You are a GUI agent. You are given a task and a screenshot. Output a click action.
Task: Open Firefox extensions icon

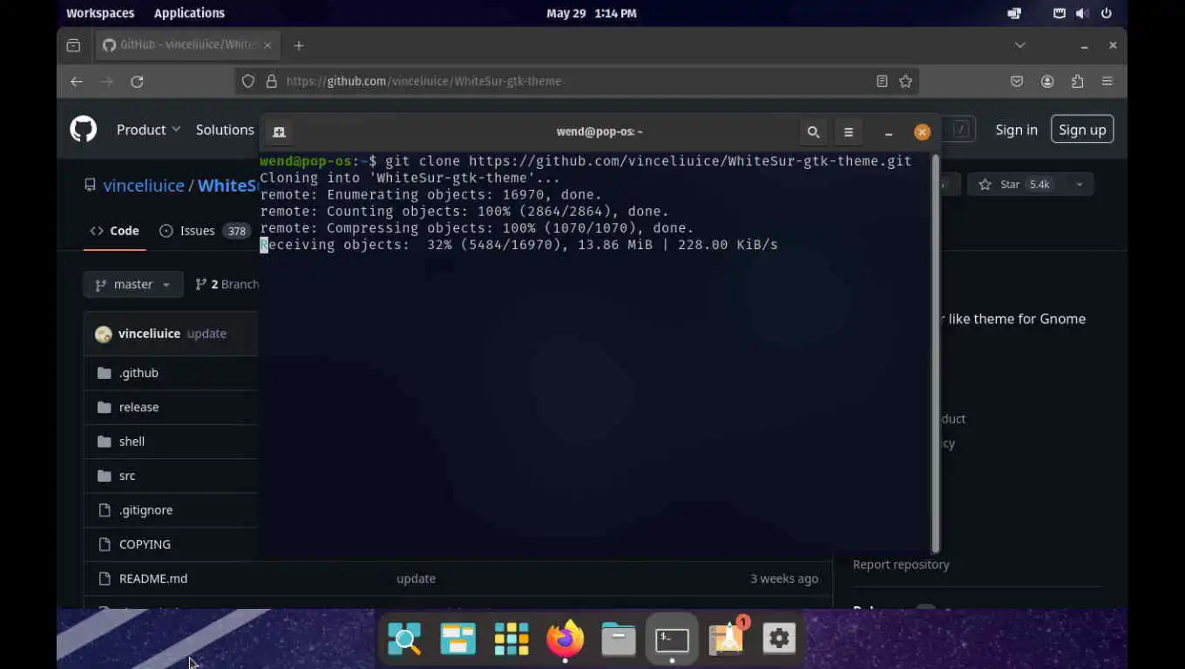coord(1078,81)
